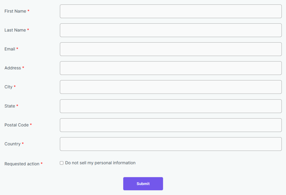The height and width of the screenshot is (195, 286).
Task: Click the 'Requested action' label text
Action: tap(22, 164)
